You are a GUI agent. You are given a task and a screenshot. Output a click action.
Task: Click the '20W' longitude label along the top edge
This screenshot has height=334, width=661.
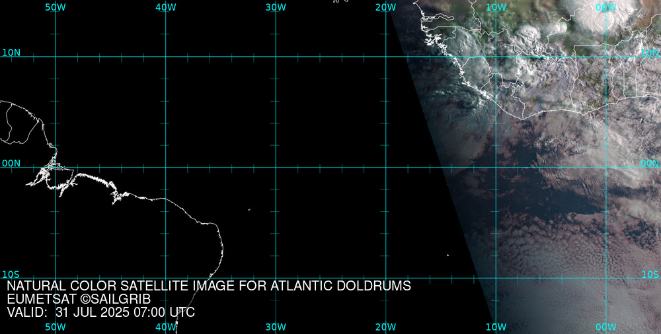(386, 7)
